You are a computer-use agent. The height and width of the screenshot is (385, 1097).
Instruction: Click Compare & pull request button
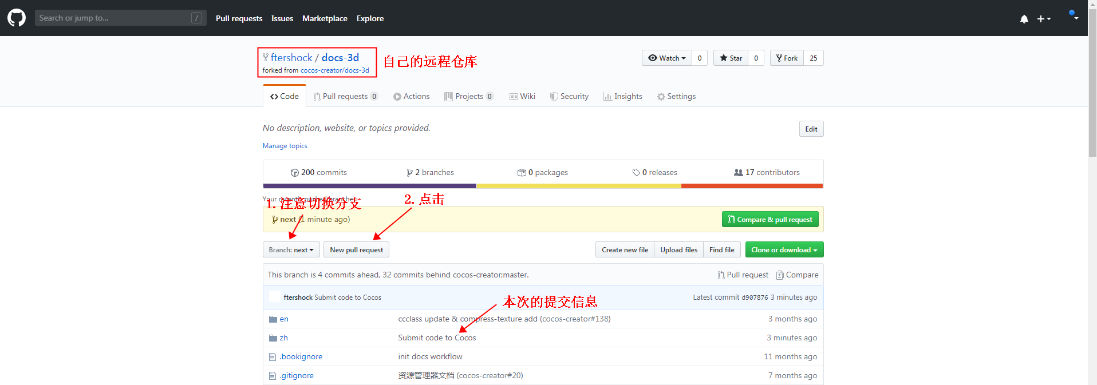point(770,220)
